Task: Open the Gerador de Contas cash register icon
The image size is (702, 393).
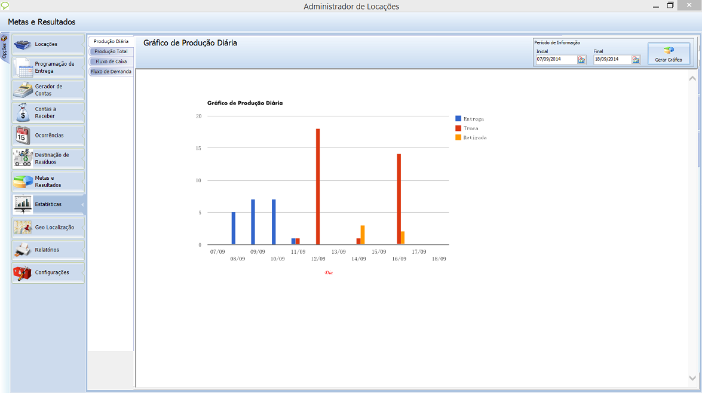Action: point(23,90)
